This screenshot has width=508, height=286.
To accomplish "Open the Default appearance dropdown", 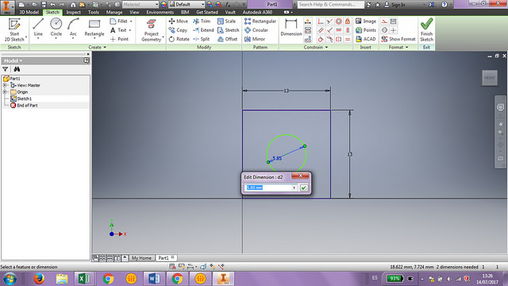I will (x=187, y=4).
